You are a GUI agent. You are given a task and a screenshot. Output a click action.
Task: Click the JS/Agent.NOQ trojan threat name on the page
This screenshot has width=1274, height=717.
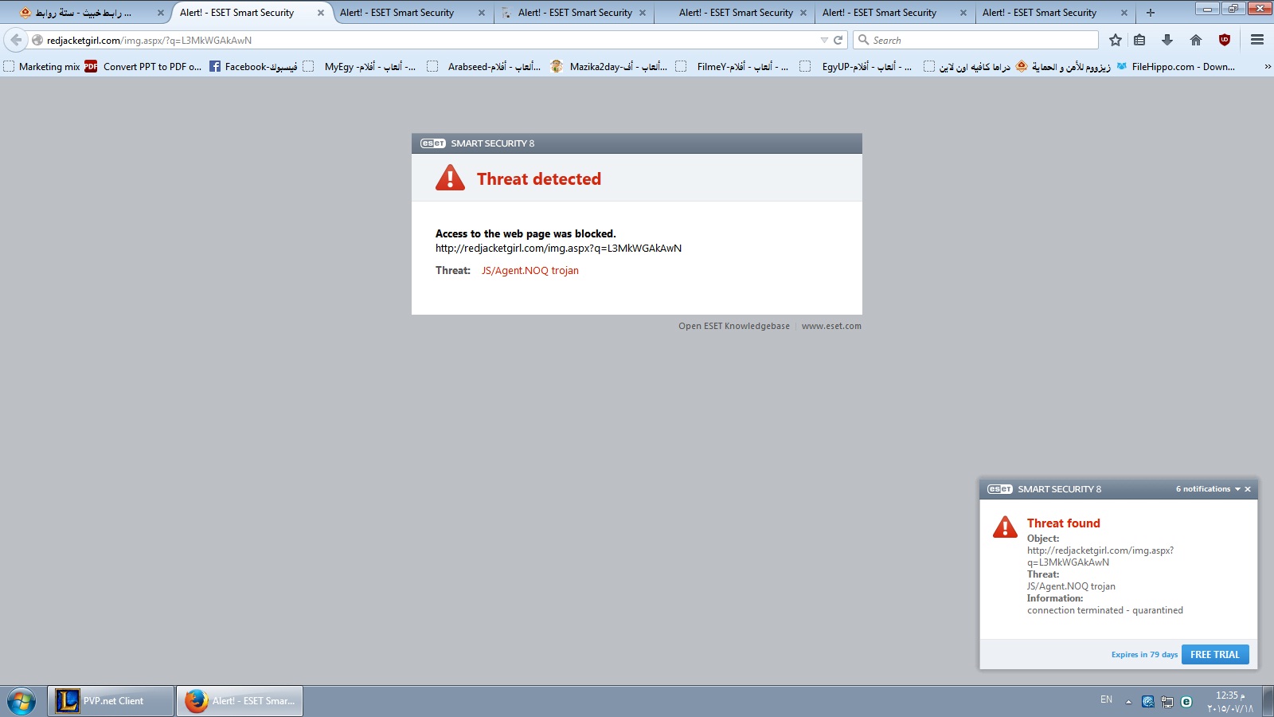pos(530,271)
